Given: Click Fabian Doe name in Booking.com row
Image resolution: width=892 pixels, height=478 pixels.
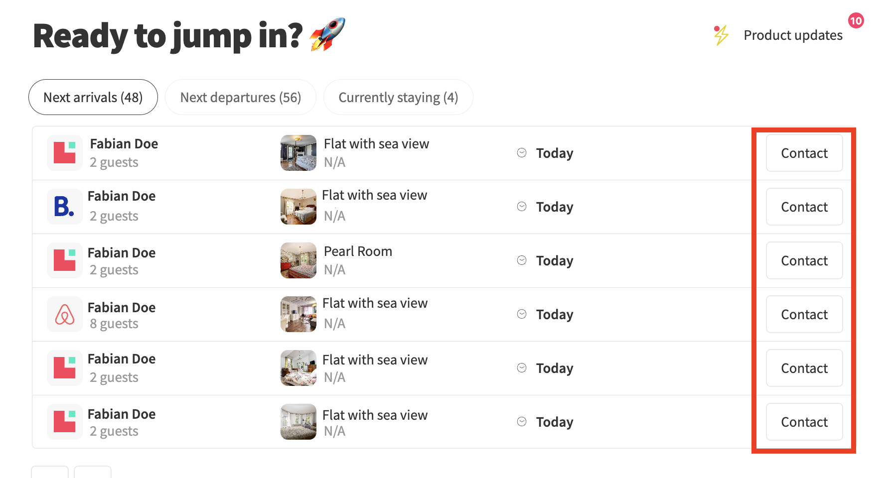Looking at the screenshot, I should pyautogui.click(x=122, y=196).
